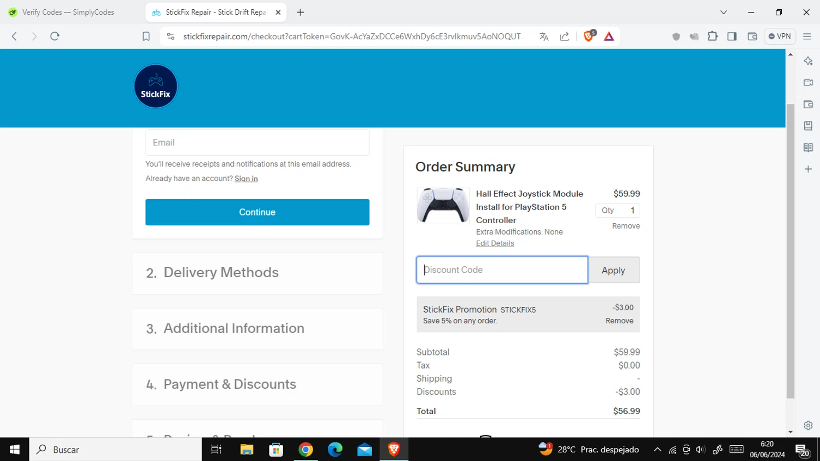The width and height of the screenshot is (820, 461).
Task: Open Leo AI sidebar icon
Action: (x=808, y=61)
